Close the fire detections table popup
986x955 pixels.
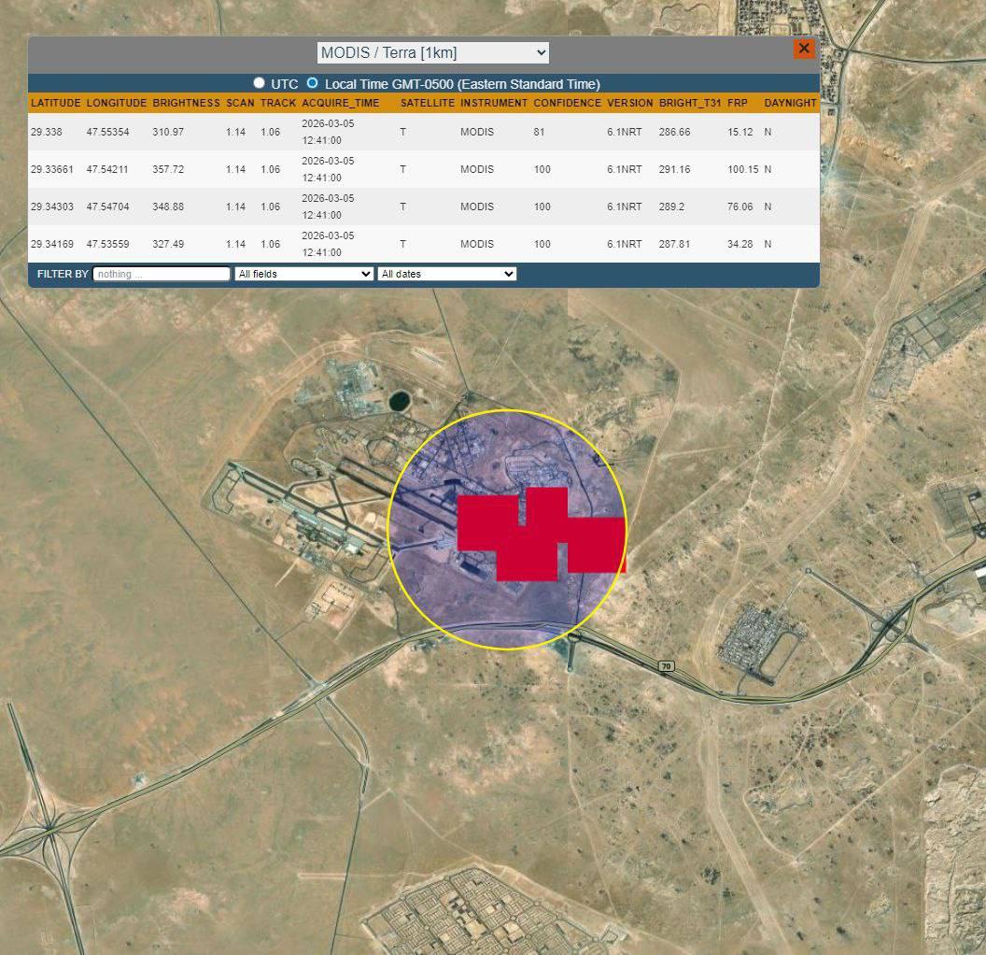804,49
